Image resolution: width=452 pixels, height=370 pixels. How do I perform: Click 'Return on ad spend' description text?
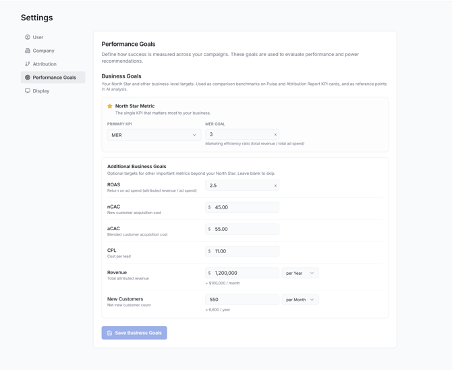(152, 190)
